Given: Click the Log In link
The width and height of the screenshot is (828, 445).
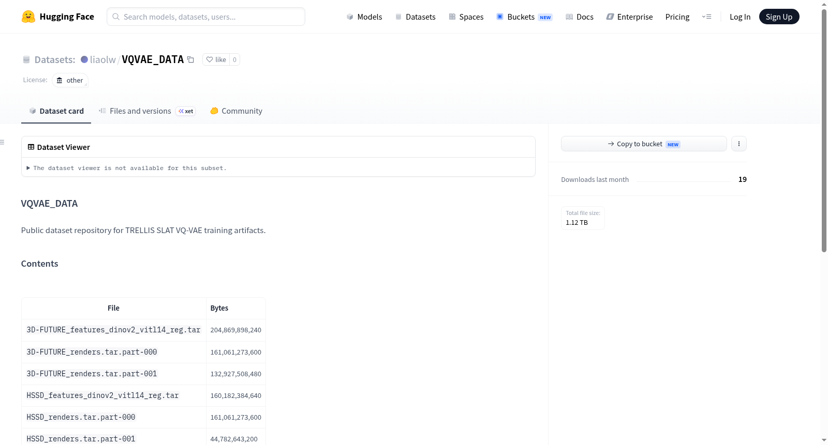Looking at the screenshot, I should pyautogui.click(x=740, y=17).
